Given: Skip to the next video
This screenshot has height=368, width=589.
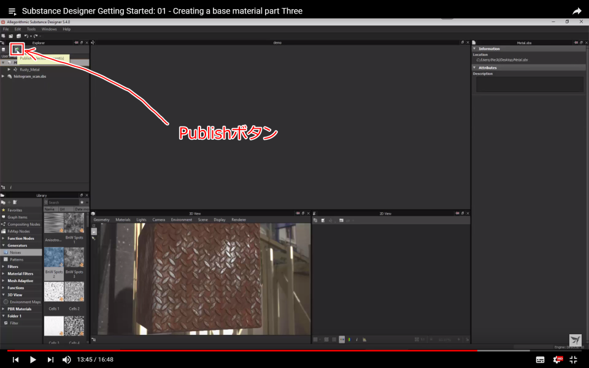Looking at the screenshot, I should [x=50, y=360].
